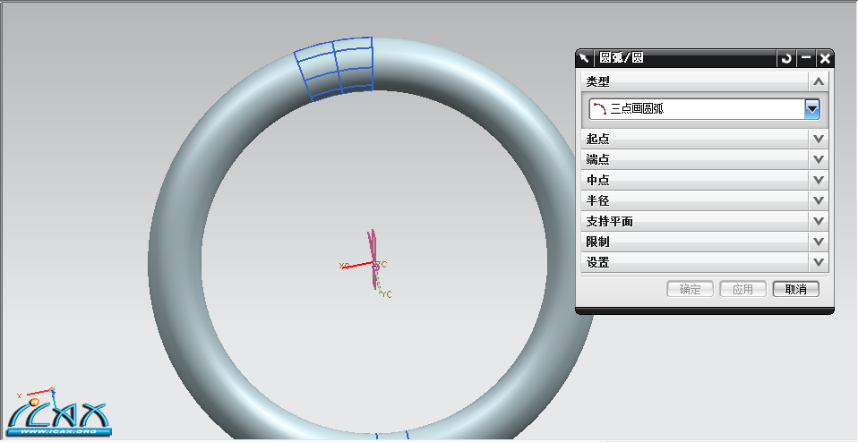Expand the 限制 section
This screenshot has height=442, width=858.
pyautogui.click(x=818, y=242)
